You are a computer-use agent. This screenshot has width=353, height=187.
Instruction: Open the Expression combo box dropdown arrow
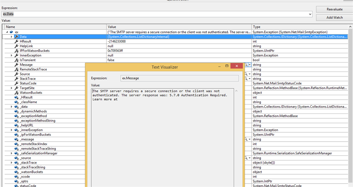click(310, 14)
